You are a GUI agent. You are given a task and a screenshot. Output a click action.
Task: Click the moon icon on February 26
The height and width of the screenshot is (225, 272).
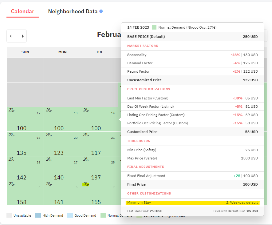point(12,159)
